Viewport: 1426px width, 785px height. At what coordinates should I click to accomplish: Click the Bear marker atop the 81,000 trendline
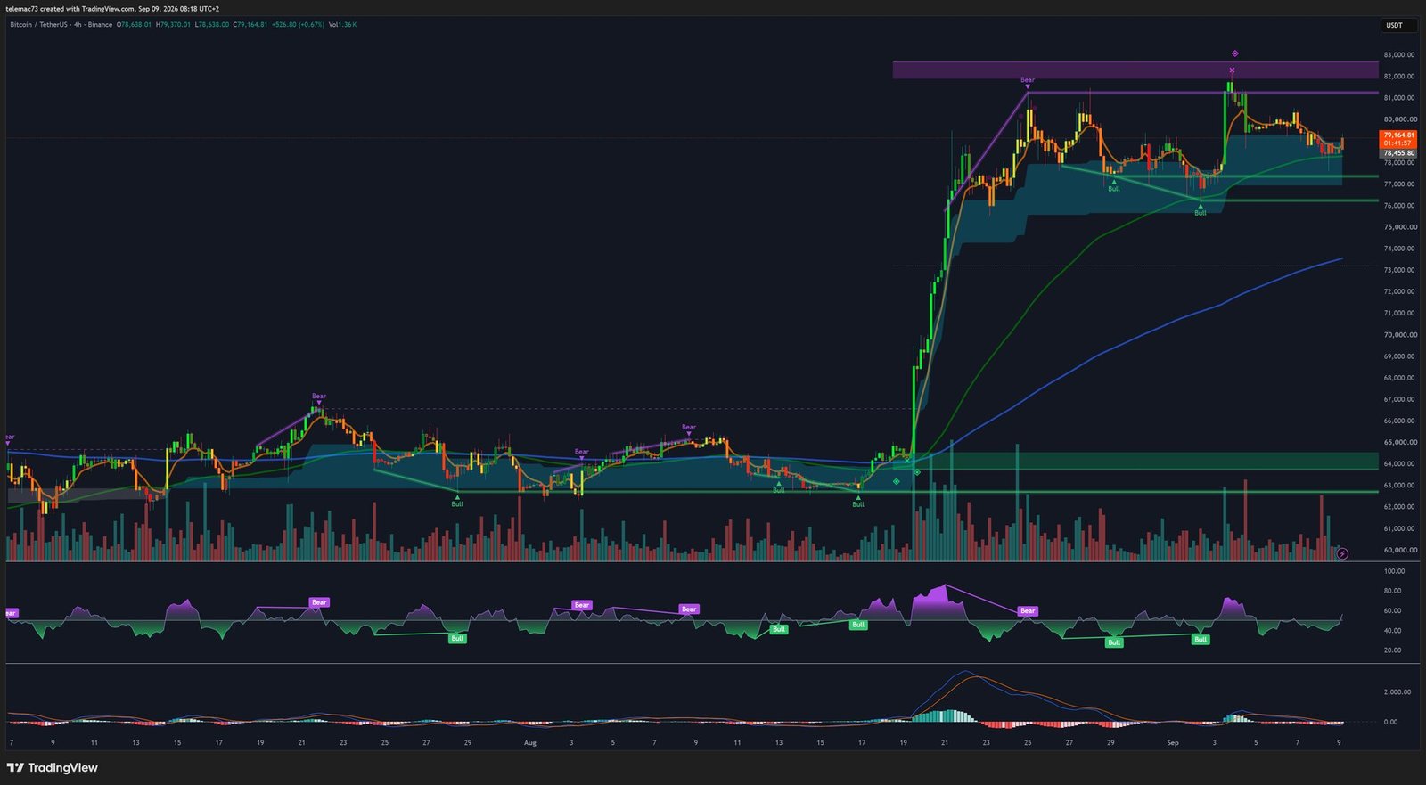click(x=1028, y=82)
